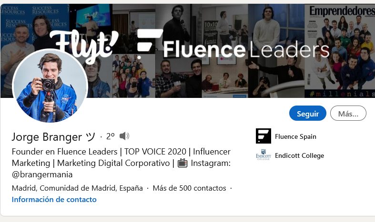The width and height of the screenshot is (375, 222).
Task: Click the TV emoji before Instagram
Action: click(x=182, y=163)
